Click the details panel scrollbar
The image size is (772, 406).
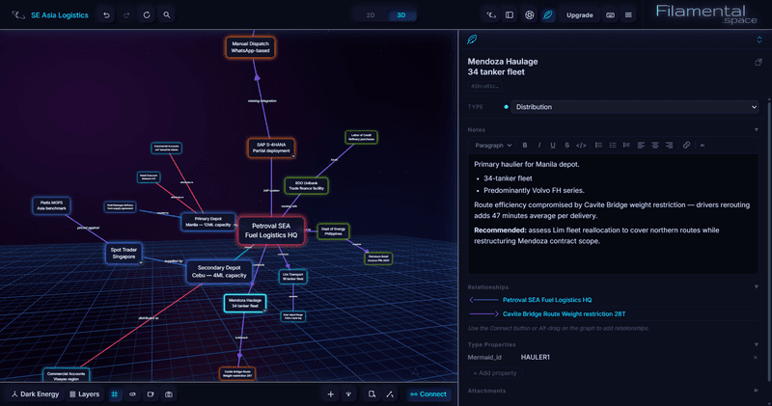[x=769, y=241]
